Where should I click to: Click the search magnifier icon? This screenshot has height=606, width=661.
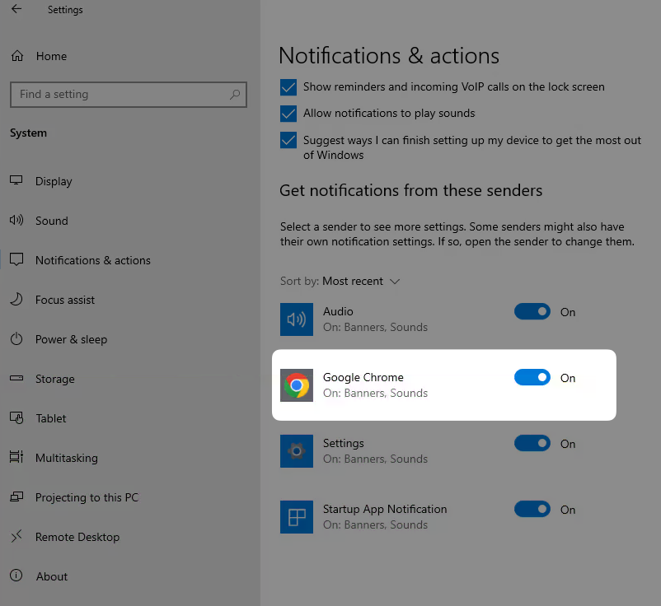pyautogui.click(x=236, y=95)
